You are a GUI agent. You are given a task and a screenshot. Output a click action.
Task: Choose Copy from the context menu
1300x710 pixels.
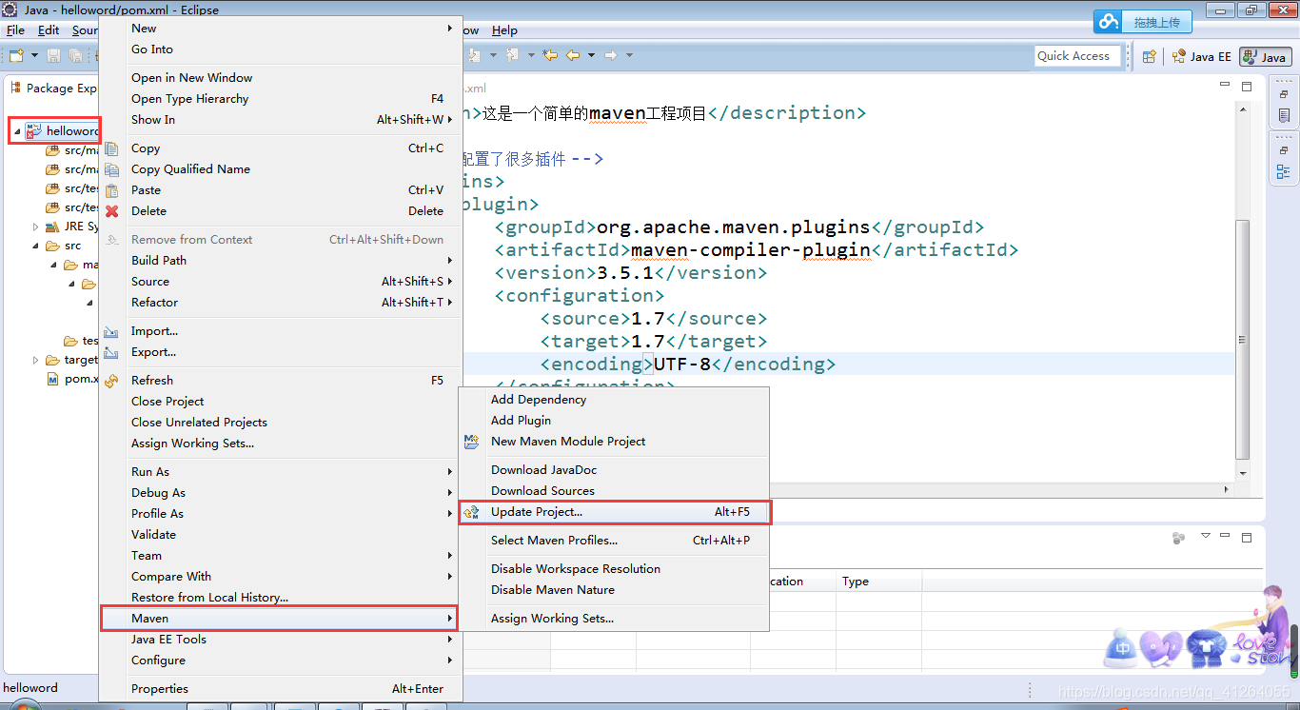click(281, 148)
